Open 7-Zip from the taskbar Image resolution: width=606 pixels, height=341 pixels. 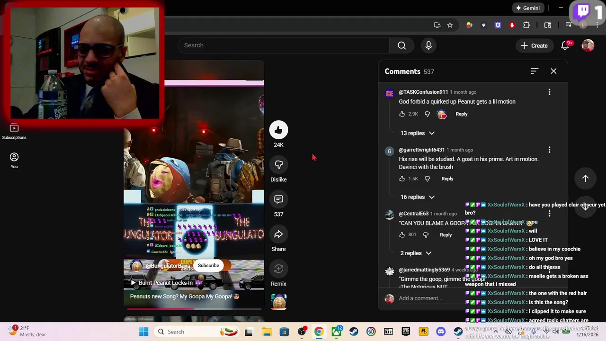388,332
